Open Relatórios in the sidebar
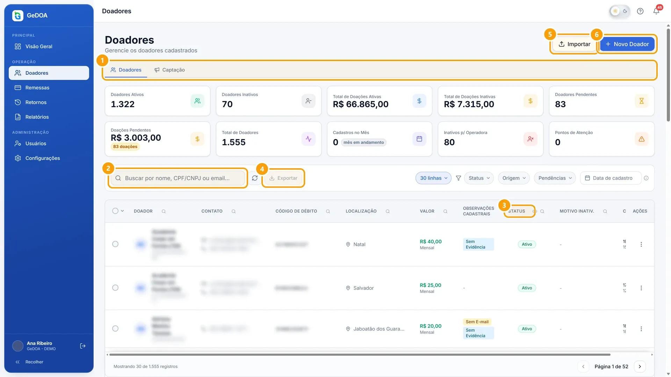The height and width of the screenshot is (377, 671). pos(49,117)
